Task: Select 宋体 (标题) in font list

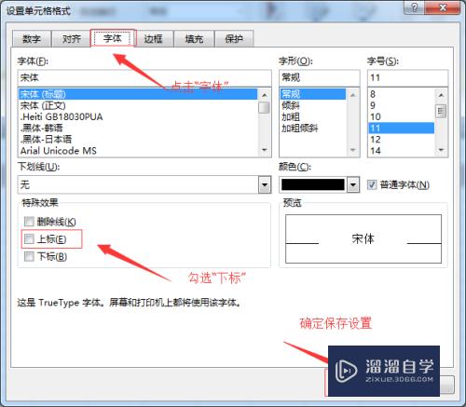Action: pos(138,94)
